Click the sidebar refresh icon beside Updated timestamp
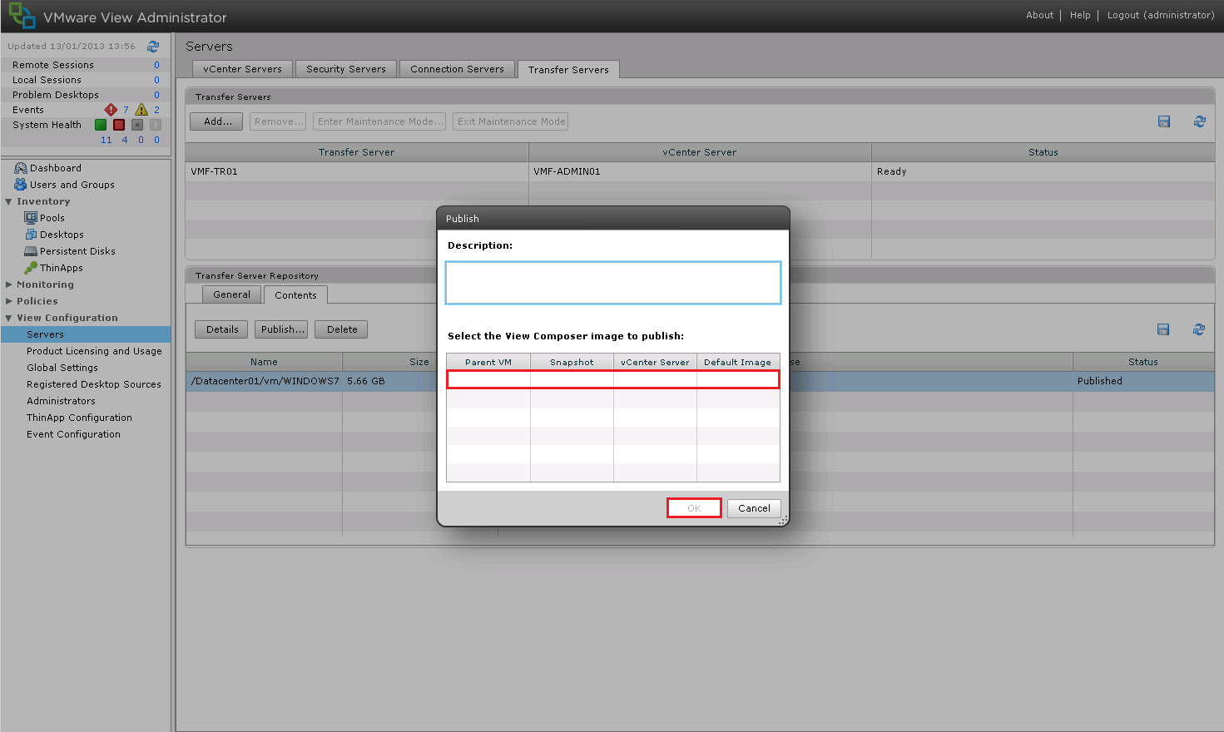The height and width of the screenshot is (732, 1224). click(153, 47)
